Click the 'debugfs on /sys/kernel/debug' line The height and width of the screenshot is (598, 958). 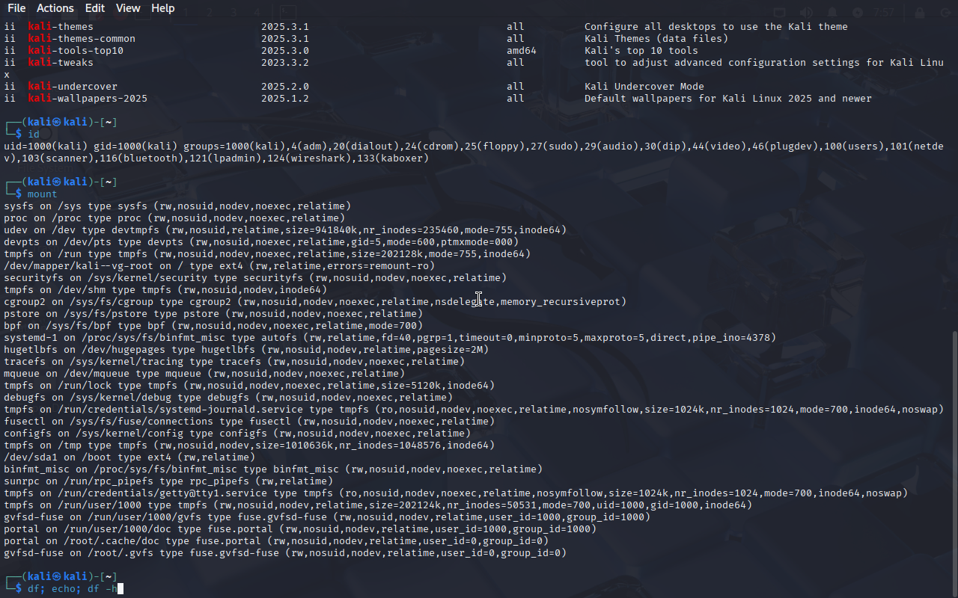pyautogui.click(x=228, y=398)
